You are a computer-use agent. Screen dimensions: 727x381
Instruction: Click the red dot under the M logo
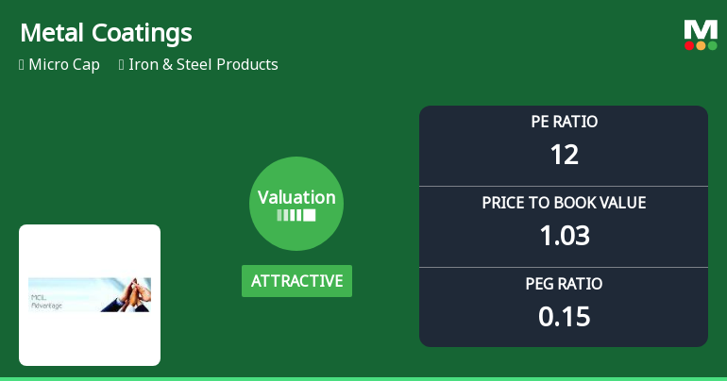point(690,45)
